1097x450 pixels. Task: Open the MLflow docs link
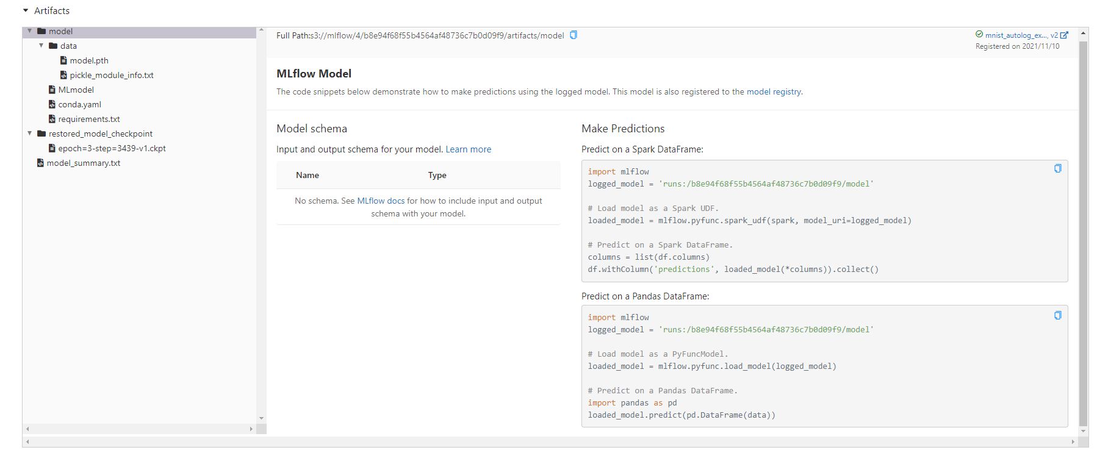(x=381, y=201)
